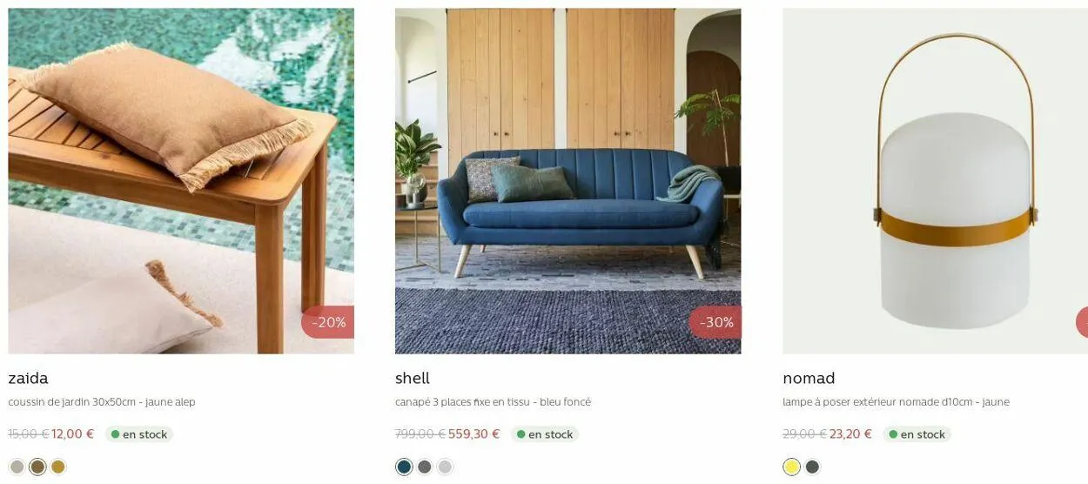This screenshot has height=484, width=1088.
Task: Click the -20% discount badge on zaida
Action: [x=328, y=322]
